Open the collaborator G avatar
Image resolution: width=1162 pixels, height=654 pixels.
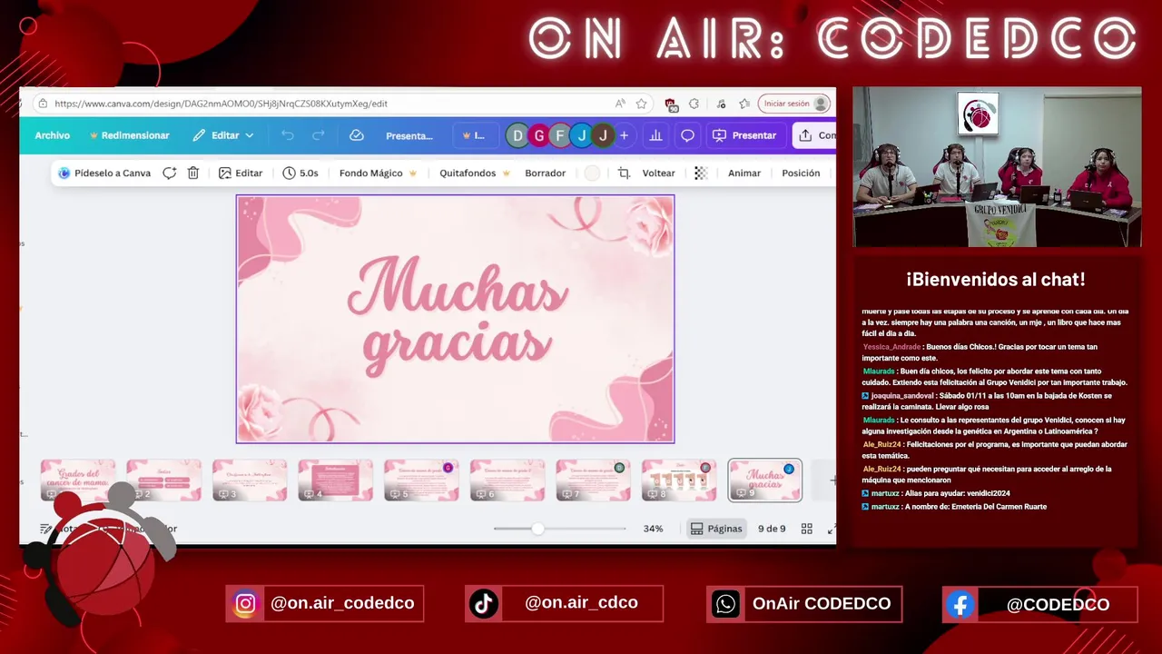click(538, 135)
